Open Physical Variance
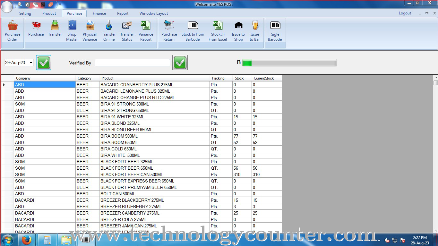438x246 pixels. click(90, 31)
